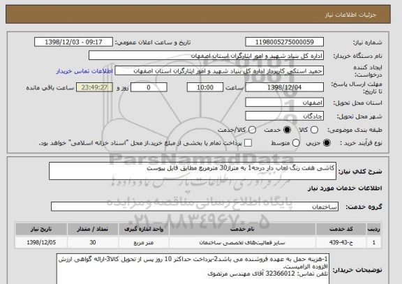Click the شرح کلی نیاز label
This screenshot has height=284, width=402.
(360, 172)
